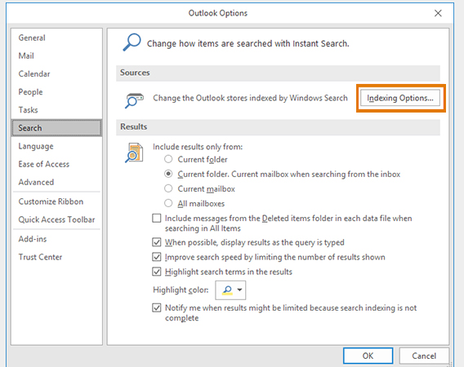
Task: Confirm changes with OK
Action: [x=368, y=356]
